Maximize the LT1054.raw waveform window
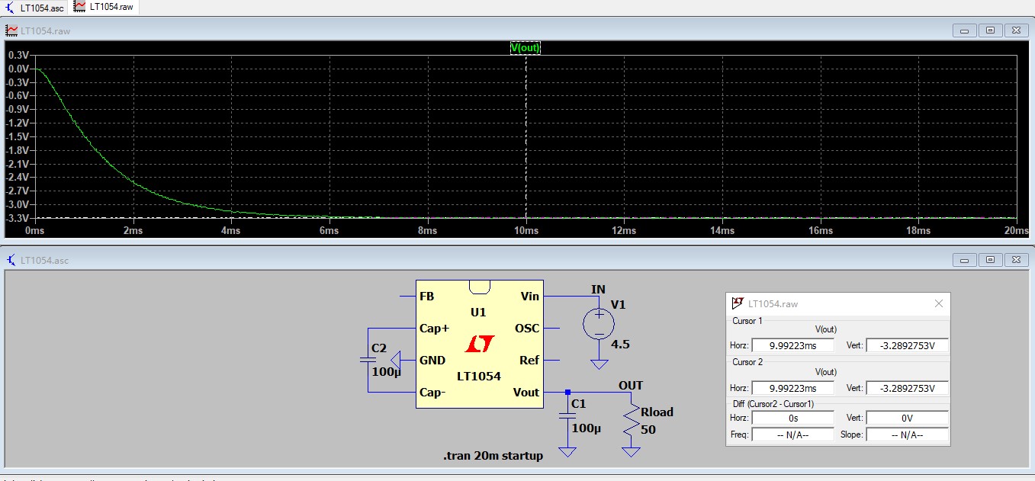The height and width of the screenshot is (481, 1035). tap(990, 30)
